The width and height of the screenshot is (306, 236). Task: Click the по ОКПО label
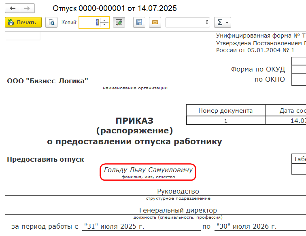[270, 79]
